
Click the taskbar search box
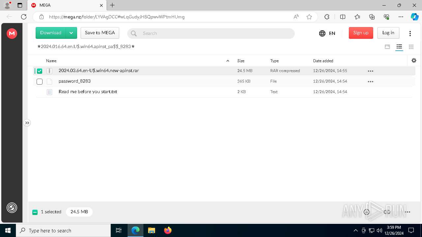coord(63,230)
